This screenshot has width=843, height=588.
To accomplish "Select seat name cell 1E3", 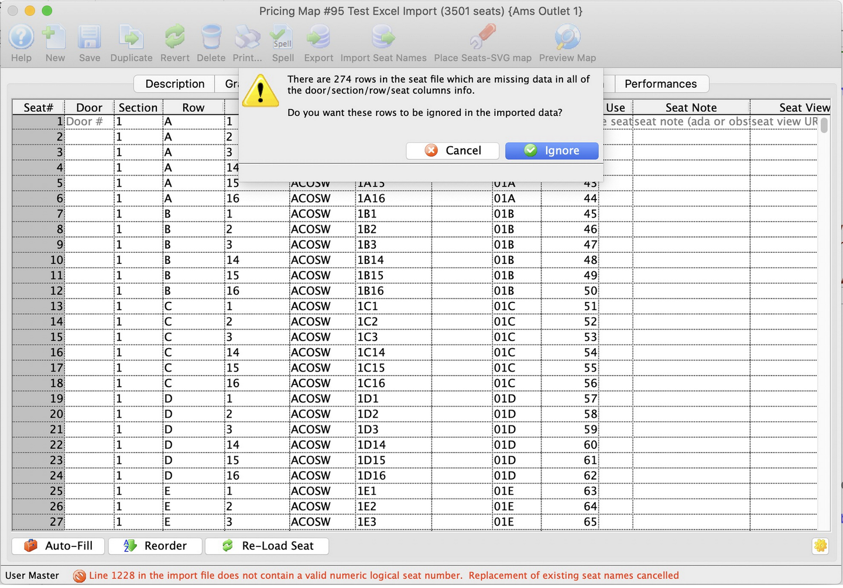I will [x=393, y=522].
